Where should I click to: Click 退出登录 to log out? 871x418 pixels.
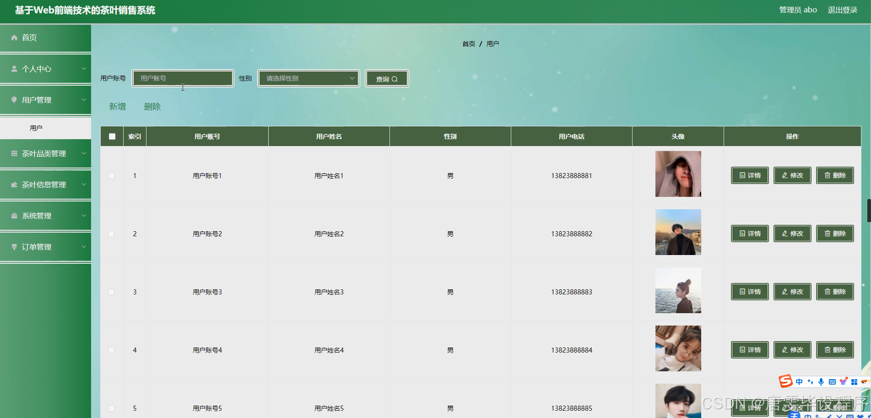[843, 10]
